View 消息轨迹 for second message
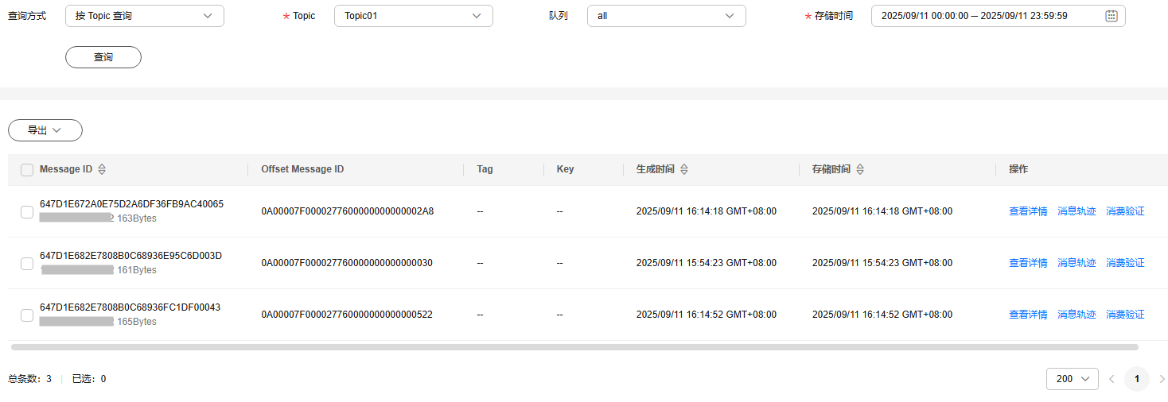The width and height of the screenshot is (1168, 402). coord(1077,263)
